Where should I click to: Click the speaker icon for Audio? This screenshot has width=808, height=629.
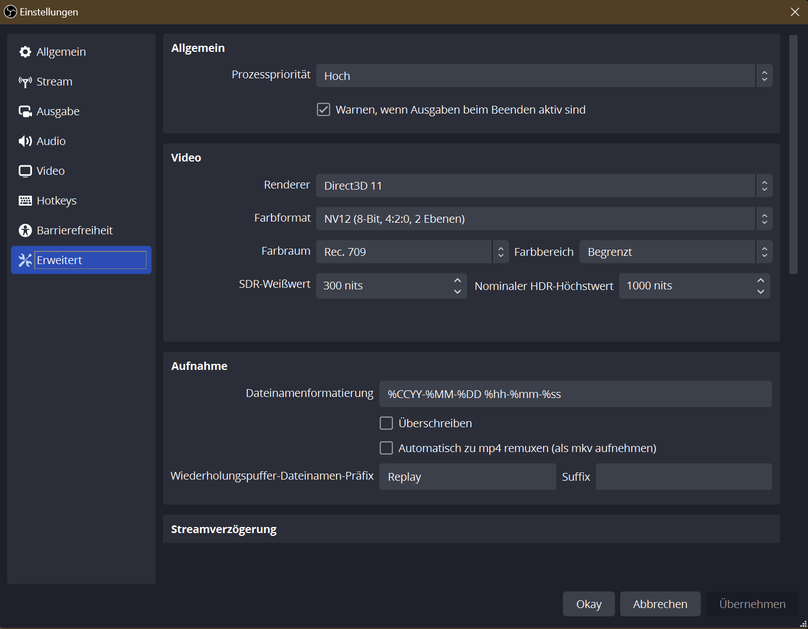pyautogui.click(x=25, y=141)
